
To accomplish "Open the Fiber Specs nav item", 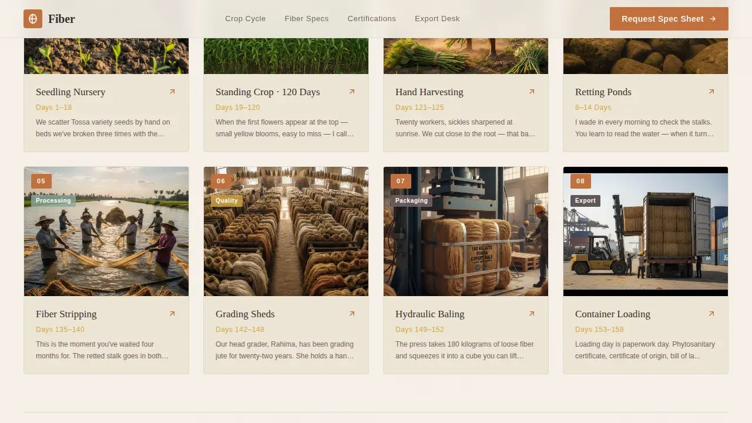I will point(307,19).
